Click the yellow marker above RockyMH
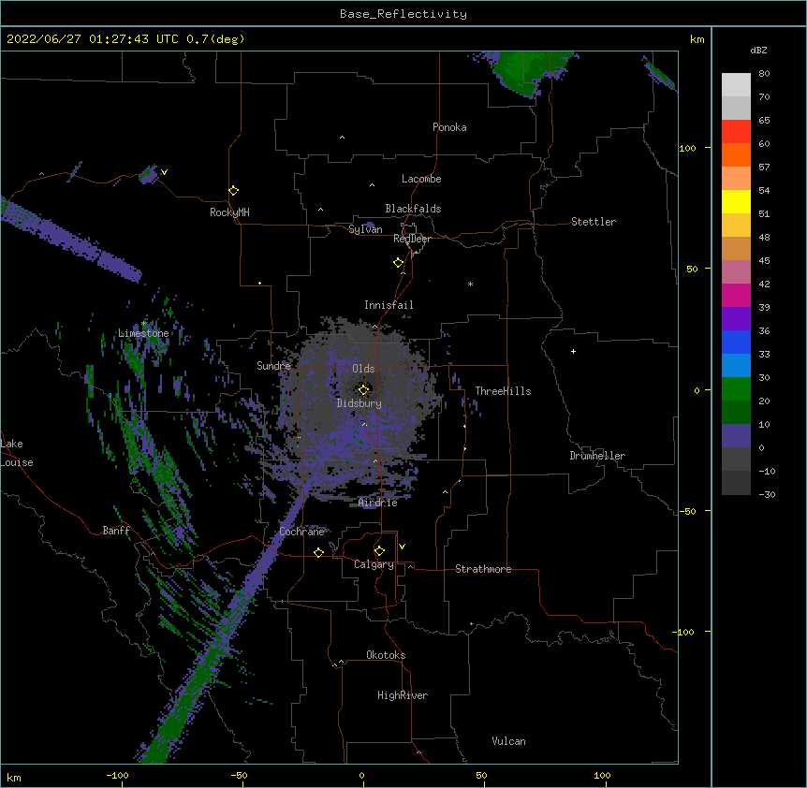The height and width of the screenshot is (788, 807). point(234,191)
